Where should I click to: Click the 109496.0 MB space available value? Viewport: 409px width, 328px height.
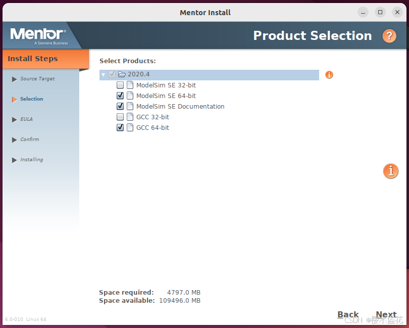coord(180,301)
